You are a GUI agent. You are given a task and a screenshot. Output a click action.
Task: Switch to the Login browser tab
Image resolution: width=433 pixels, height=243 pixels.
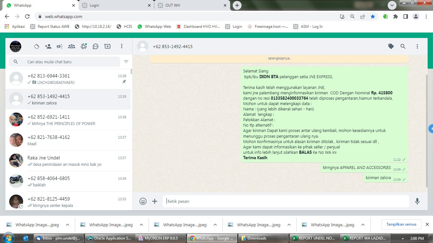pyautogui.click(x=116, y=5)
